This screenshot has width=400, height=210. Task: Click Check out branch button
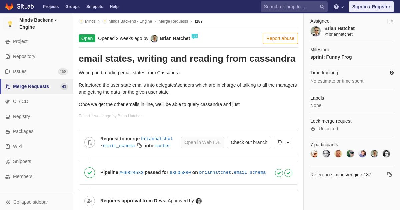(x=249, y=142)
